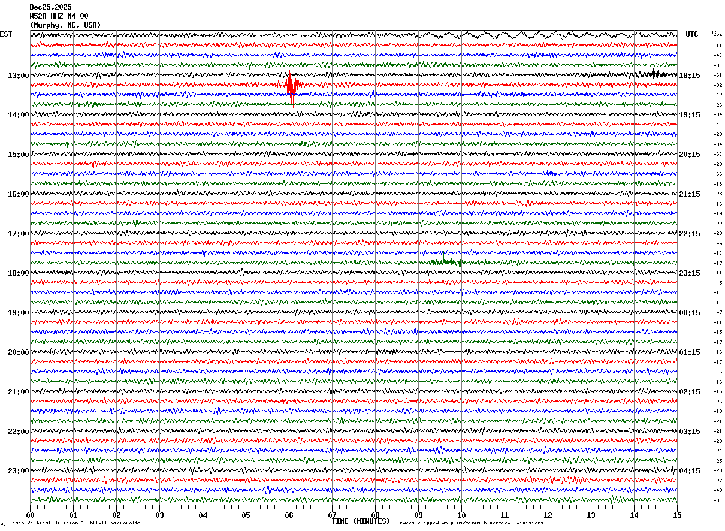The height and width of the screenshot is (531, 725).
Task: Click the 18:15 UTC time label
Action: point(689,76)
